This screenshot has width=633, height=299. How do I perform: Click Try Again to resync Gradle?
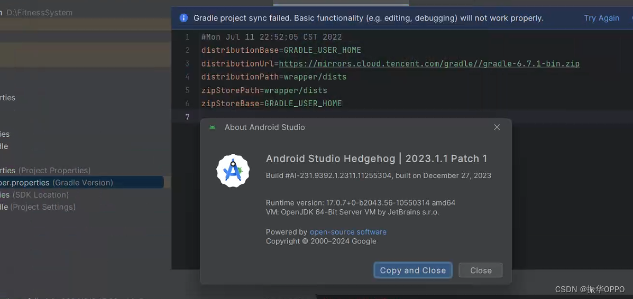601,18
